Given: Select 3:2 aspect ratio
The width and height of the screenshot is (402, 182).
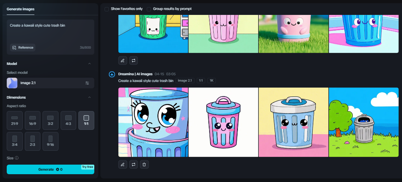Looking at the screenshot, I should pos(50,120).
